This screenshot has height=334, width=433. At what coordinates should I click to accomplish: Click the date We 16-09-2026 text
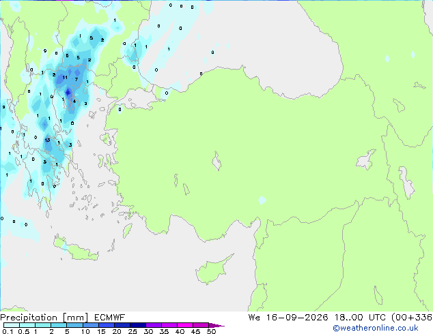(288, 318)
